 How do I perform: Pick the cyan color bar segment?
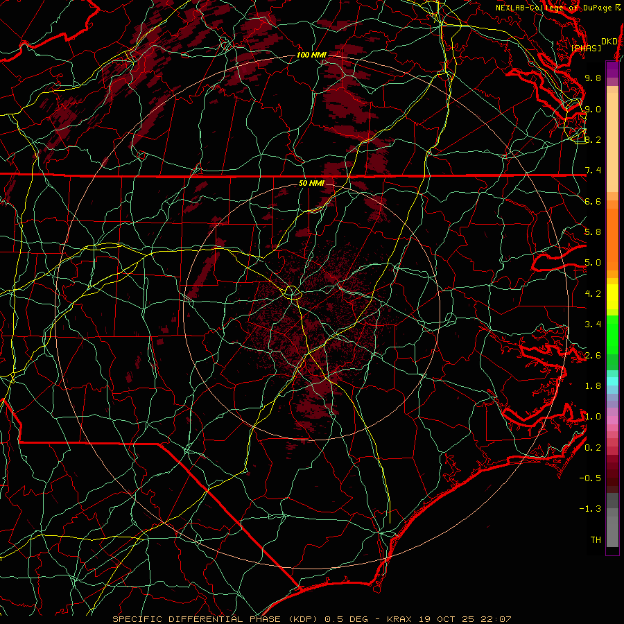pos(613,381)
